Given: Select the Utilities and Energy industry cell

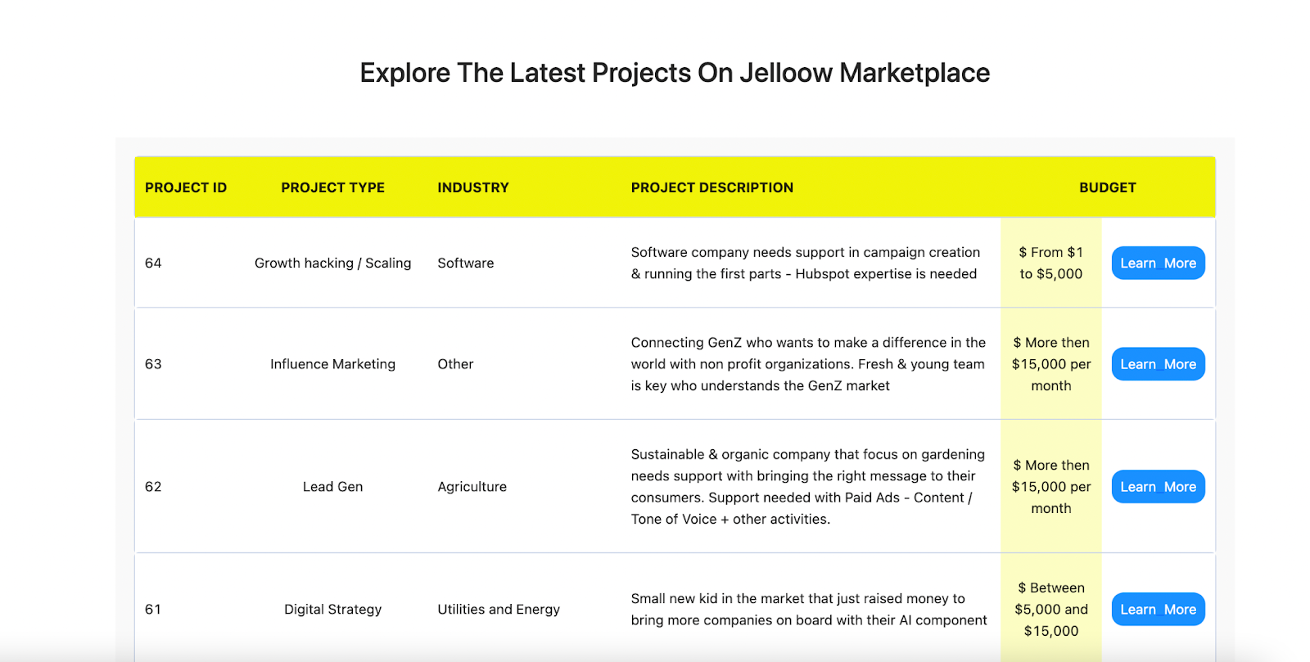Looking at the screenshot, I should (x=499, y=610).
